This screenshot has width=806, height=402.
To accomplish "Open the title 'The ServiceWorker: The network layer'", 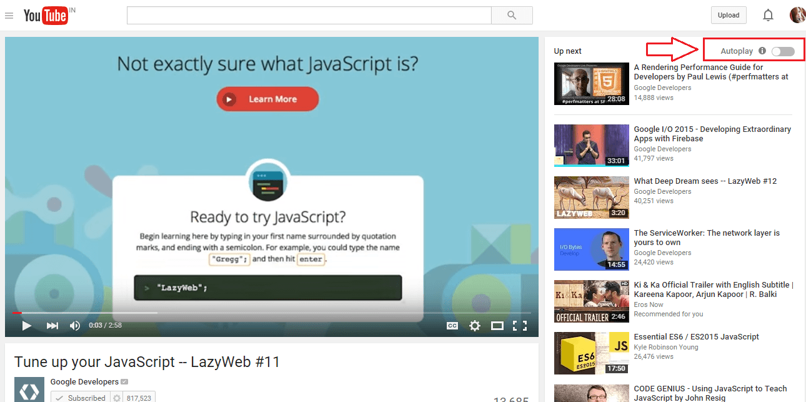I will click(707, 238).
